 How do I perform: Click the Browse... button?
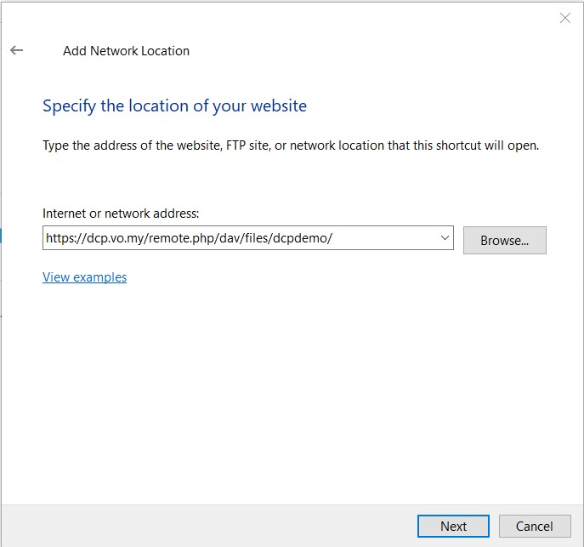click(504, 240)
